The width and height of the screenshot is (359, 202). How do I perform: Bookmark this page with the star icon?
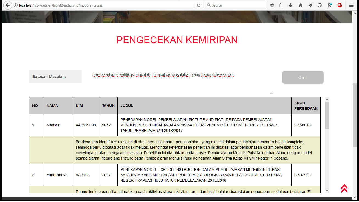(272, 5)
